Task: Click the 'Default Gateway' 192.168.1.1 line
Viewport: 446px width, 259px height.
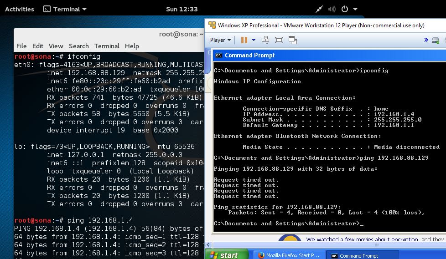Action: 328,125
